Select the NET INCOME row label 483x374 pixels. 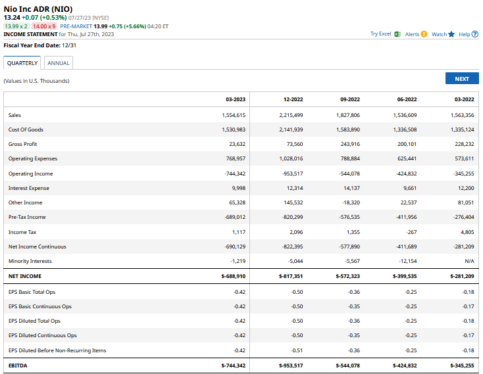(24, 277)
